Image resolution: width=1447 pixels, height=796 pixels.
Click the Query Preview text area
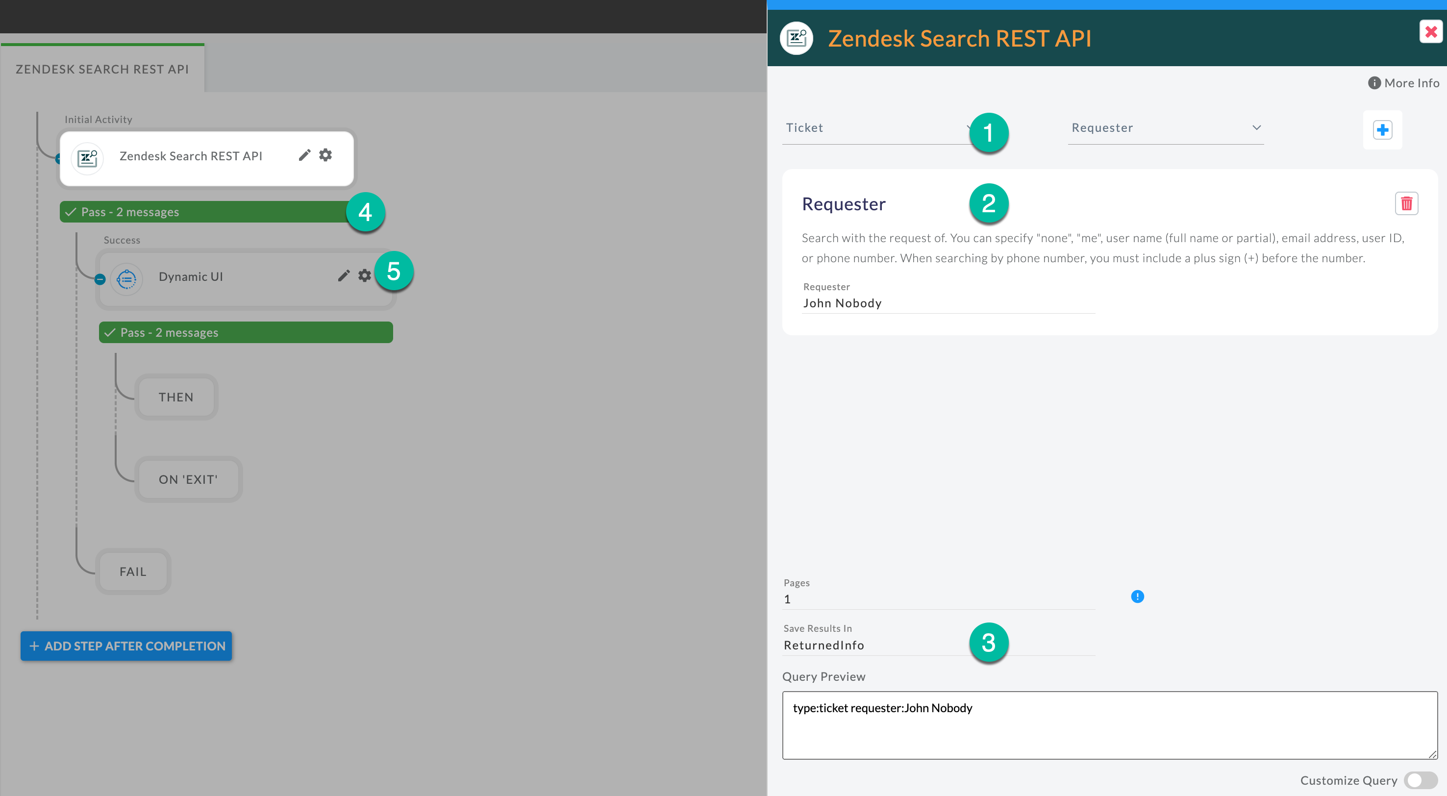1110,725
